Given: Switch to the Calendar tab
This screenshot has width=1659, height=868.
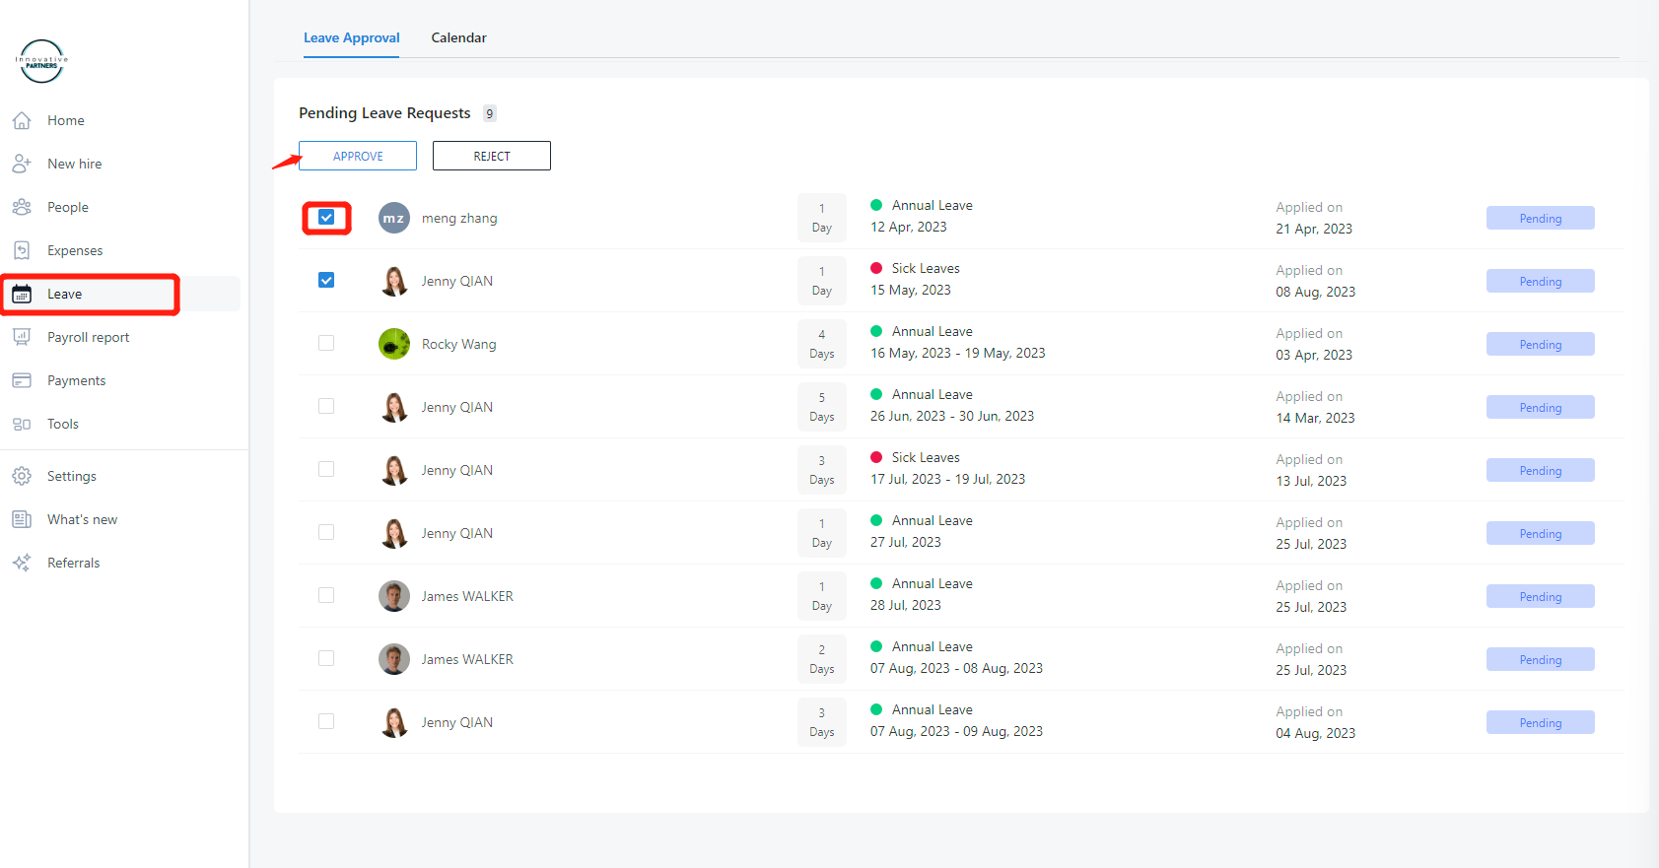Looking at the screenshot, I should [x=458, y=37].
